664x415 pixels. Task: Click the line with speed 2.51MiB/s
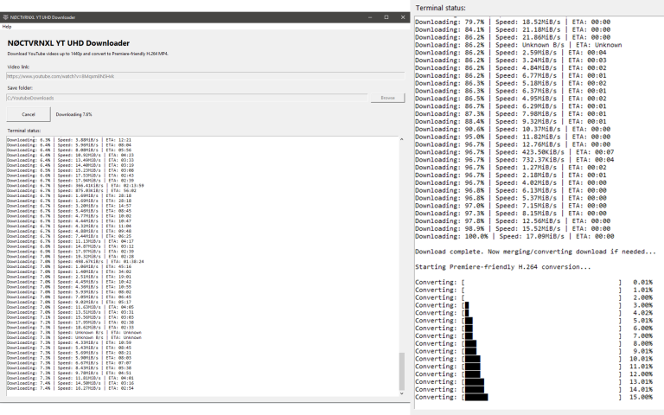point(69,277)
